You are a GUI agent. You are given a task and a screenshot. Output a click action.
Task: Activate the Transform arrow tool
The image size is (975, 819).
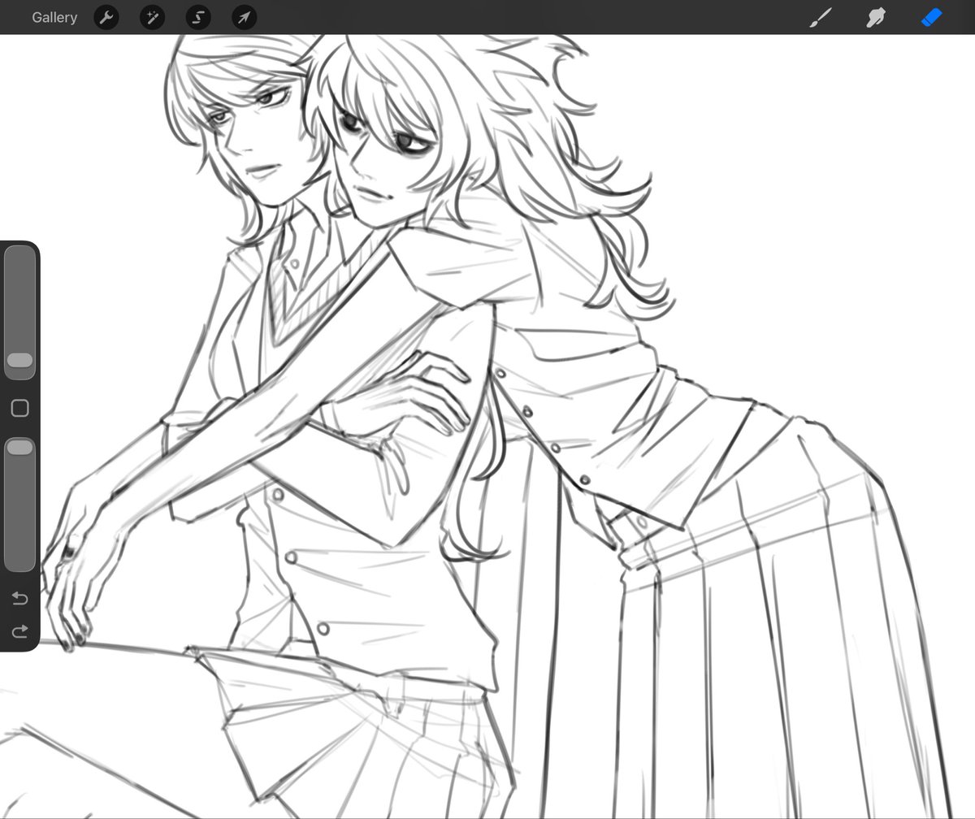[x=243, y=17]
